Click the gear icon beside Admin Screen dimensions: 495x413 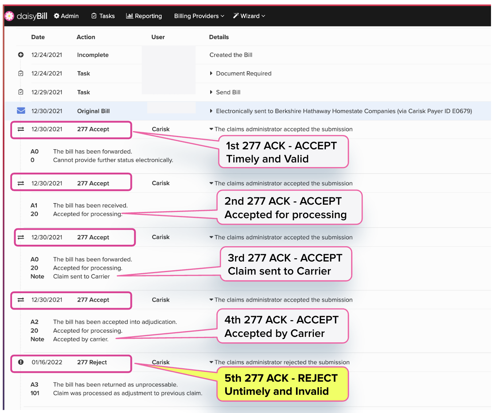click(x=56, y=16)
